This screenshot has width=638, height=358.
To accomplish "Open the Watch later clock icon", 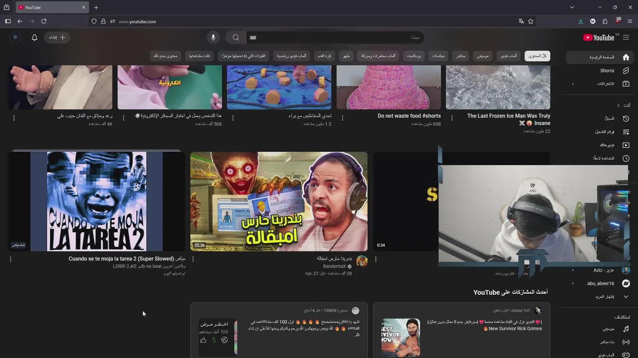I will point(626,158).
